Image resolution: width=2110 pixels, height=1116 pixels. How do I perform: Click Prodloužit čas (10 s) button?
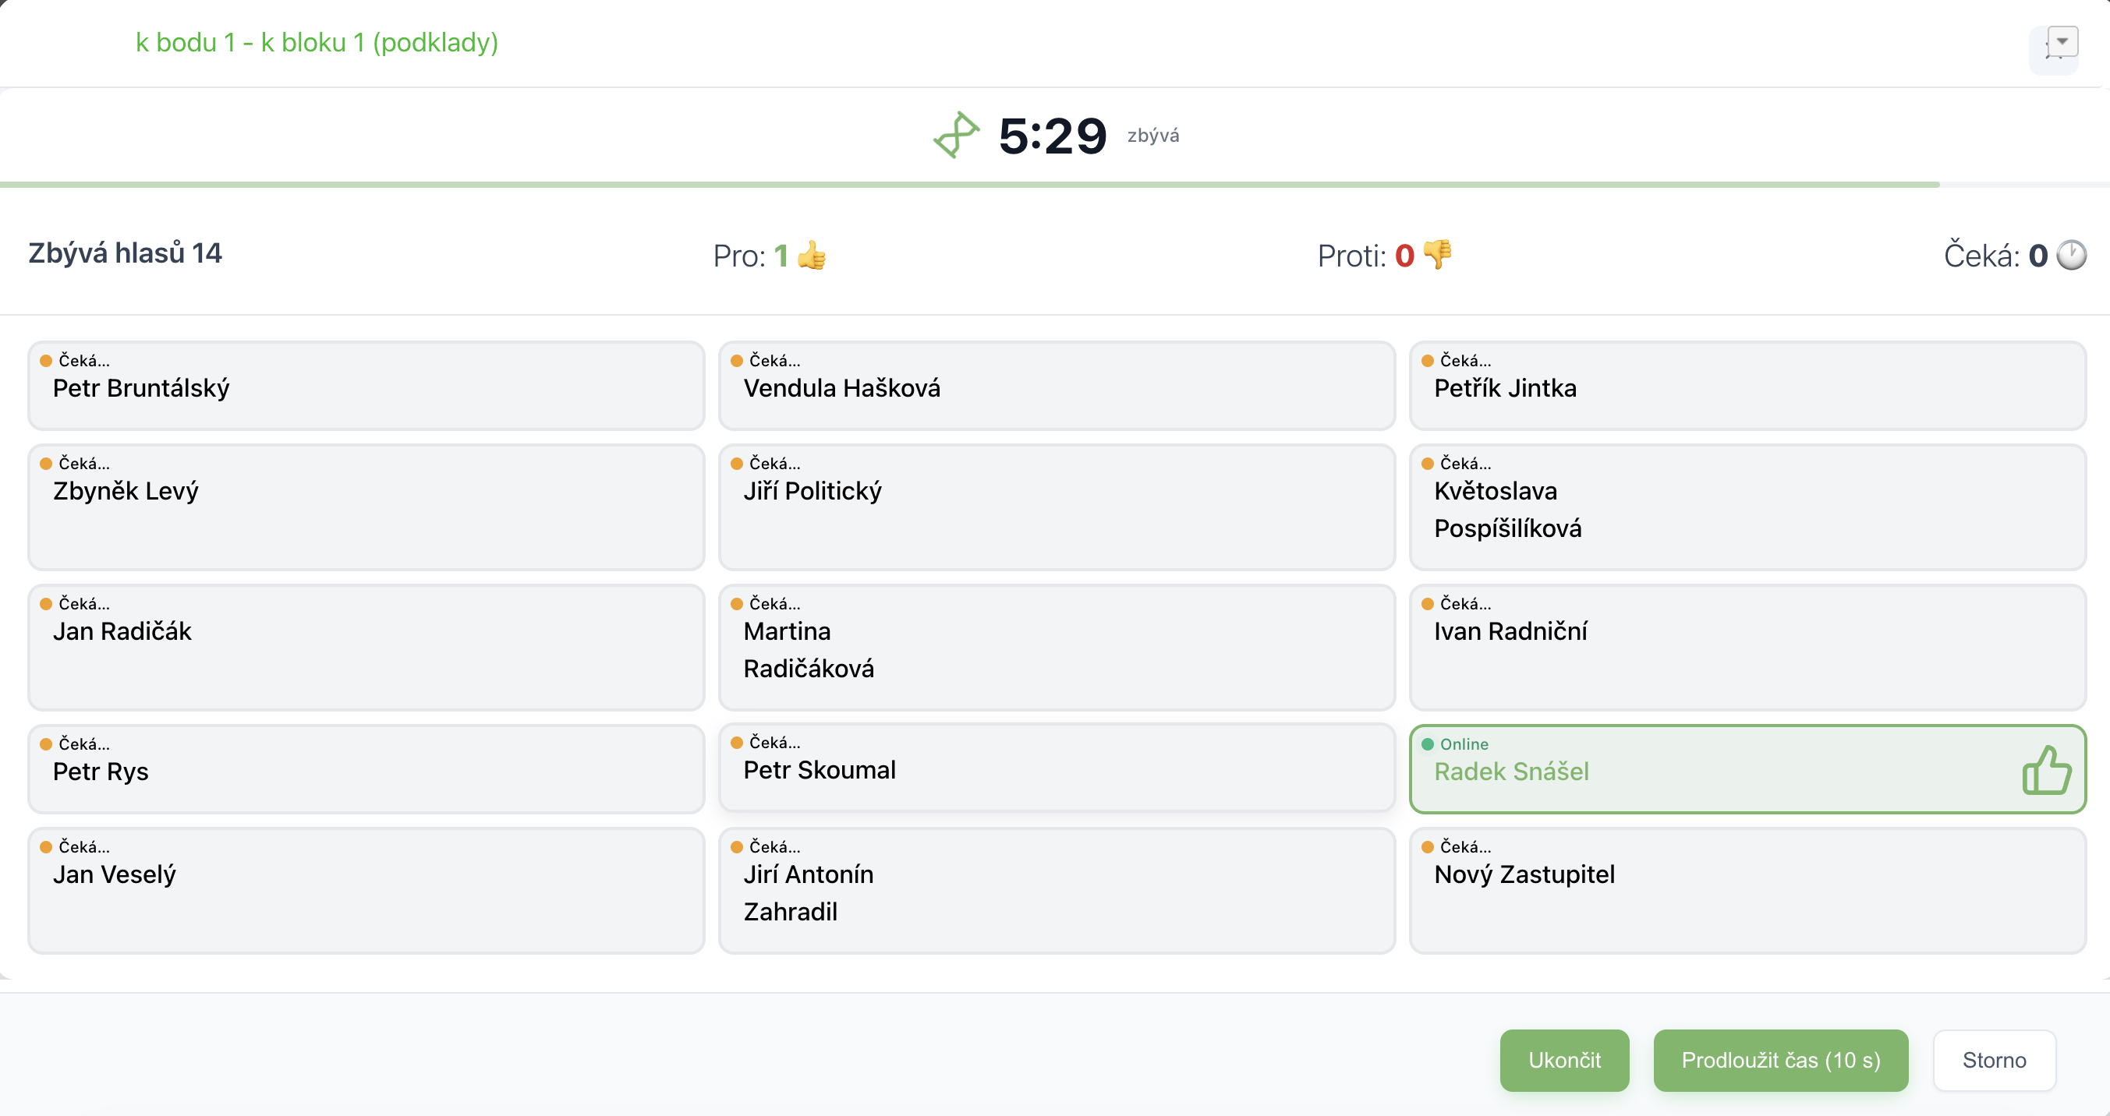[1781, 1061]
